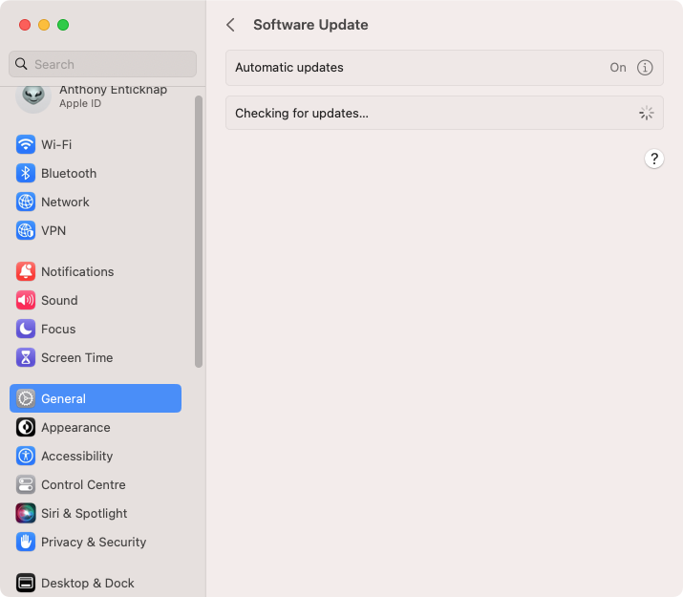The image size is (683, 597).
Task: Open Desktop & Dock settings
Action: [96, 583]
